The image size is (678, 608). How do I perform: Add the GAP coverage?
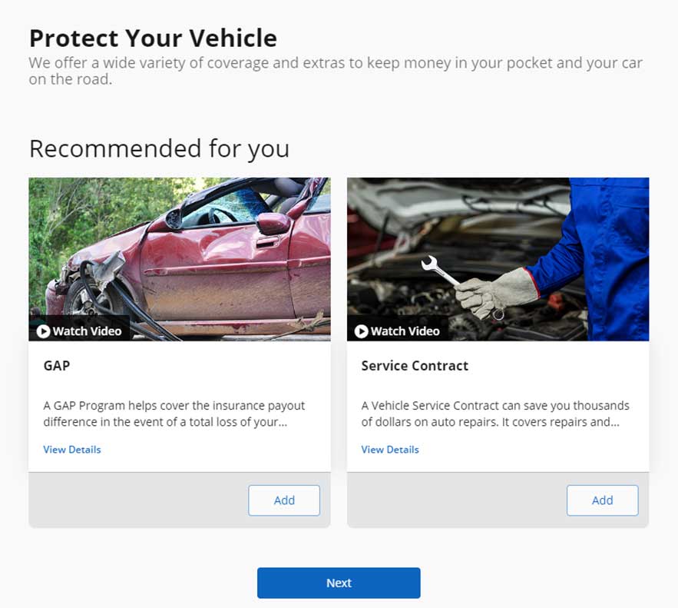coord(284,500)
